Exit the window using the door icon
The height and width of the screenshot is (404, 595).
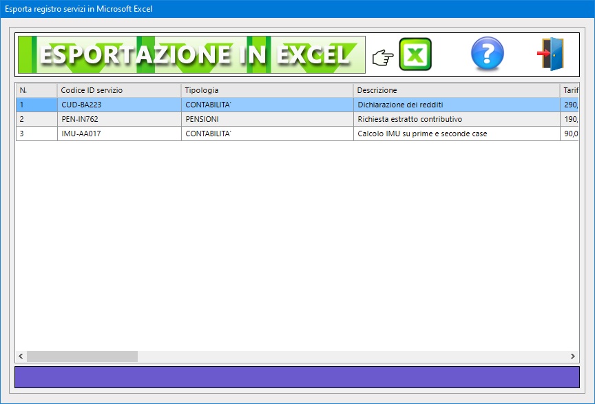[x=551, y=54]
